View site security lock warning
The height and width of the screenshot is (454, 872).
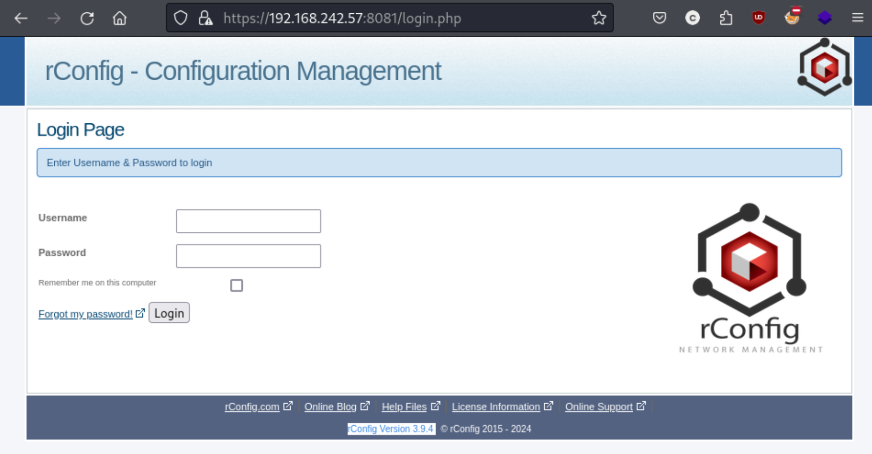[206, 18]
